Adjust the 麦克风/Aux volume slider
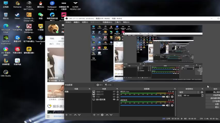Screen dimensions: 220x123 [143, 97]
